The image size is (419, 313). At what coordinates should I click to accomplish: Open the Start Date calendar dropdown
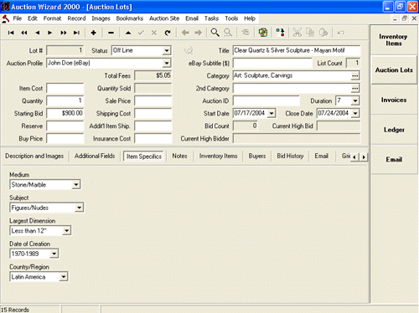click(272, 113)
